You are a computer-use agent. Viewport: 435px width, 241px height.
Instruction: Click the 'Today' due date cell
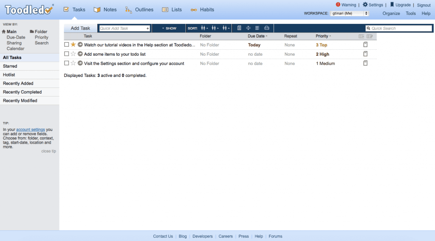[254, 45]
